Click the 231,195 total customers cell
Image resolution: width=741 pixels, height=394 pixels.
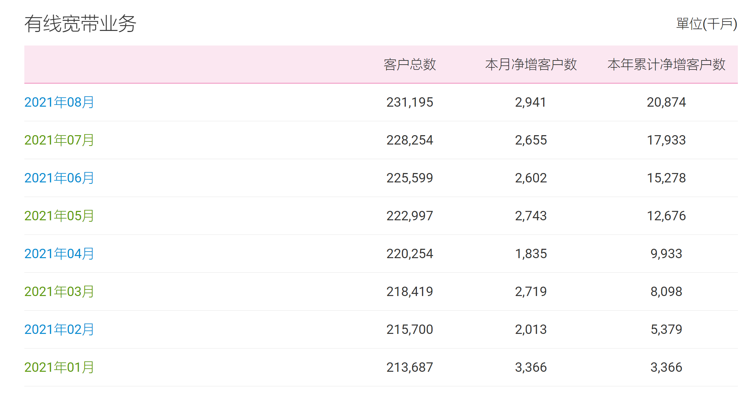click(x=410, y=102)
